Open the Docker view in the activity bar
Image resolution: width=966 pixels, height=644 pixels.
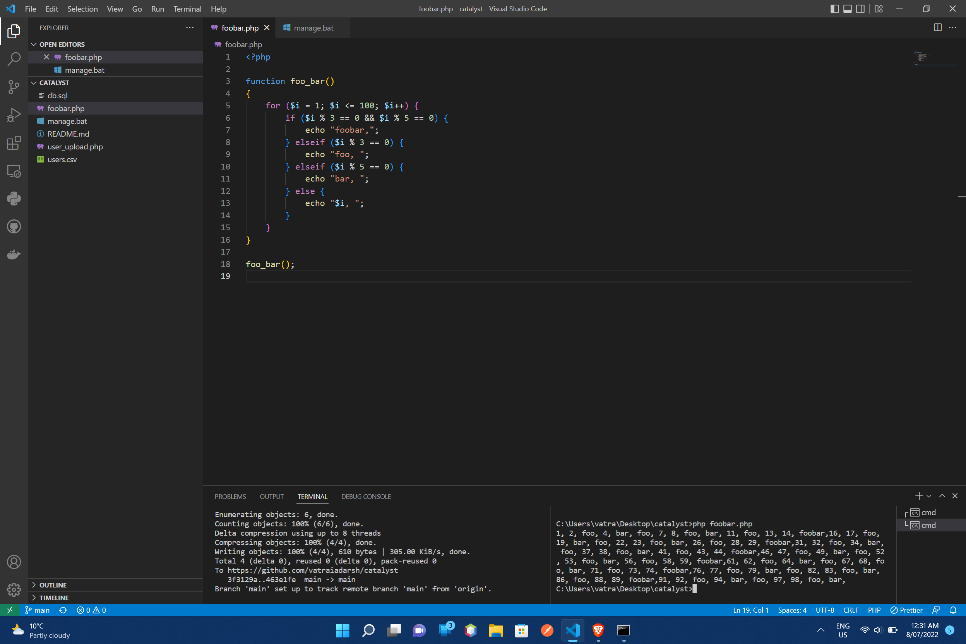pos(14,254)
